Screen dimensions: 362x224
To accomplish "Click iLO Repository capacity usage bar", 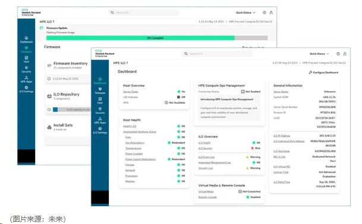I will tap(71, 110).
